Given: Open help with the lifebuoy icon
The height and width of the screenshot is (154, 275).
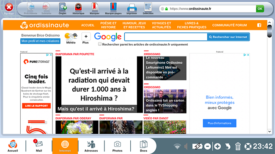Looking at the screenshot, I should click(x=248, y=146).
